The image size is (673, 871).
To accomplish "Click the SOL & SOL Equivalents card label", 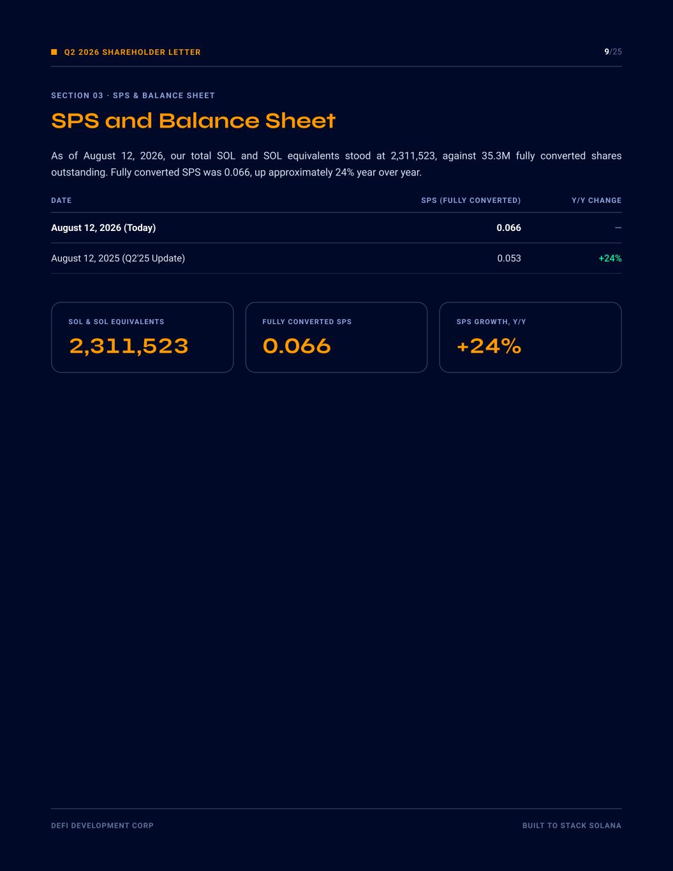I will pos(116,322).
